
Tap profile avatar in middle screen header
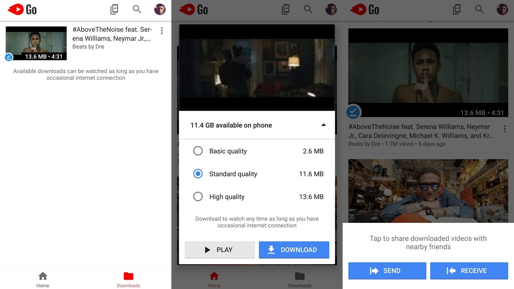click(x=331, y=9)
